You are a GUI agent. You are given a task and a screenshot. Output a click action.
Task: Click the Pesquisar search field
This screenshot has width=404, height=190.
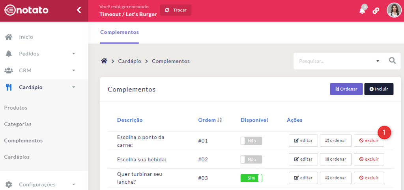click(x=333, y=61)
